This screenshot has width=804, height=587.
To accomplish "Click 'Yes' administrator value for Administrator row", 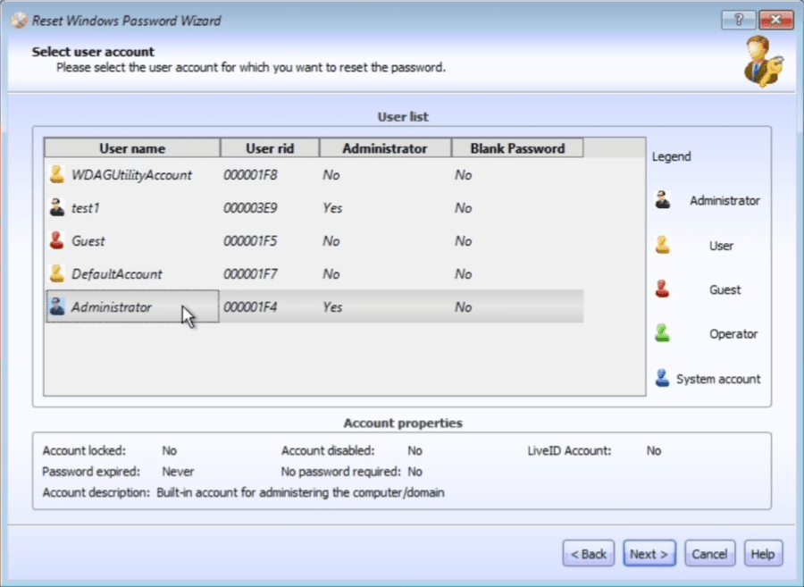I will coord(332,307).
